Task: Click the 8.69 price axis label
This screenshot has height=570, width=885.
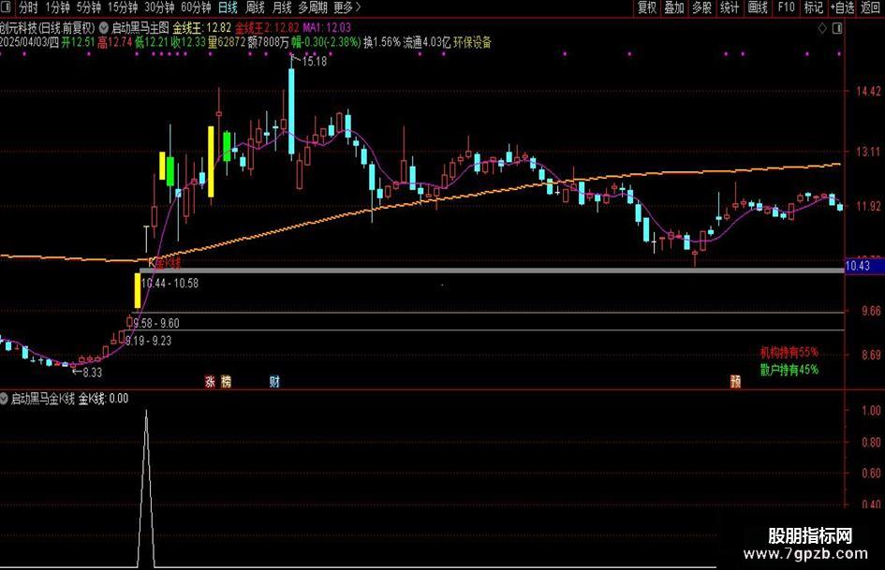Action: (x=871, y=355)
